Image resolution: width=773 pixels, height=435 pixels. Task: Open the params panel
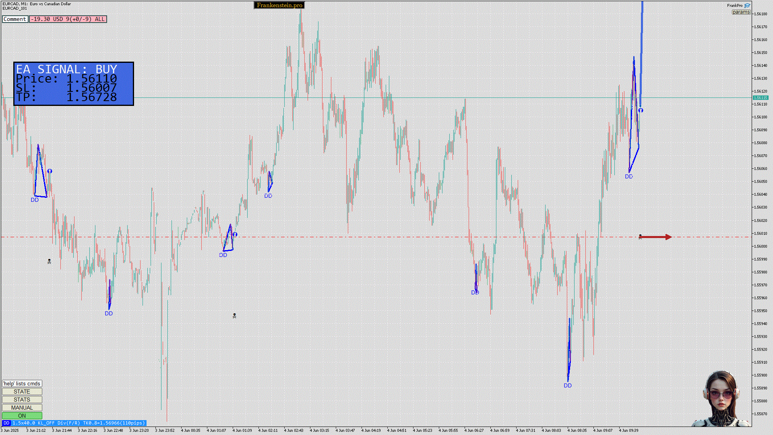pyautogui.click(x=741, y=12)
